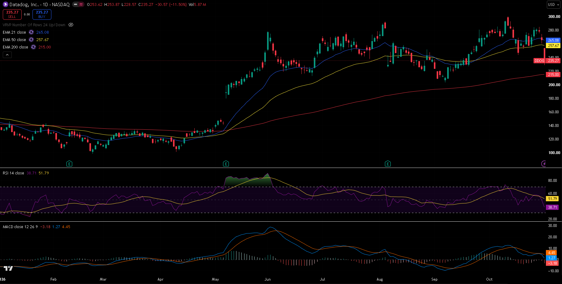Select the EMA 50 close legend label
Screen dimensions: 562x284
point(14,40)
